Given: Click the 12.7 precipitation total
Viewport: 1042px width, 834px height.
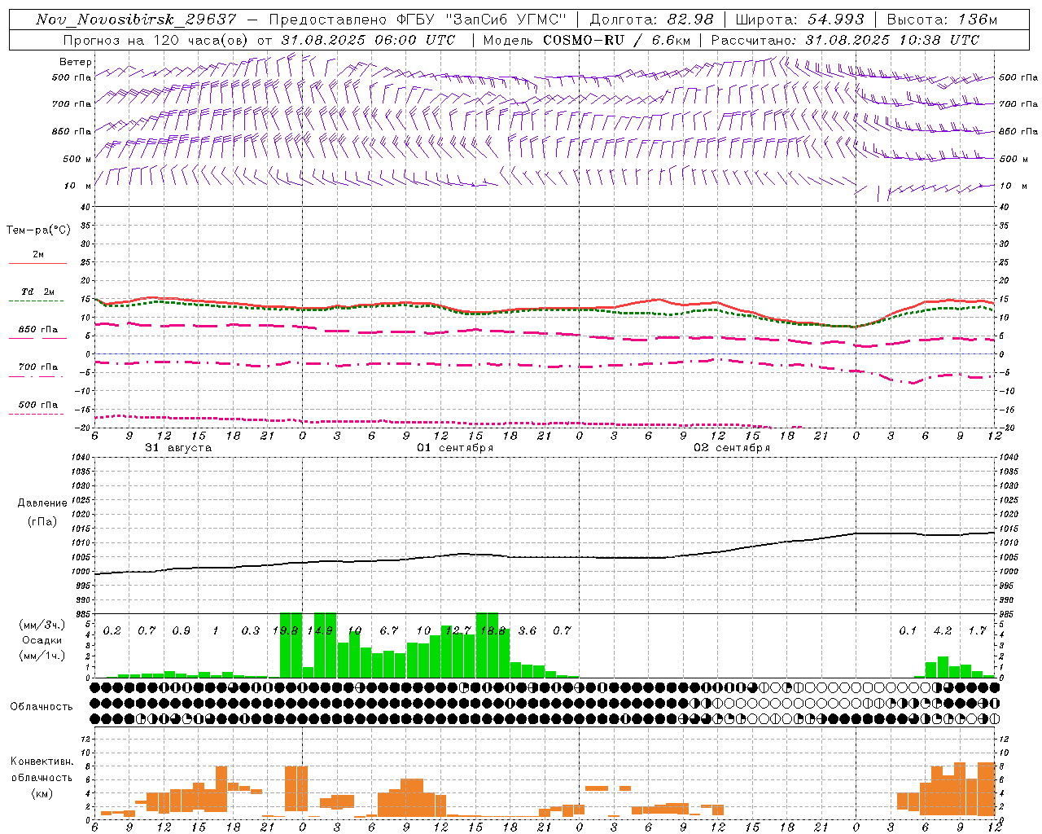Looking at the screenshot, I should click(x=458, y=630).
